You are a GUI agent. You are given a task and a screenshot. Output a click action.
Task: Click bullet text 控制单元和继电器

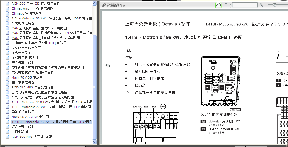tap(149, 78)
